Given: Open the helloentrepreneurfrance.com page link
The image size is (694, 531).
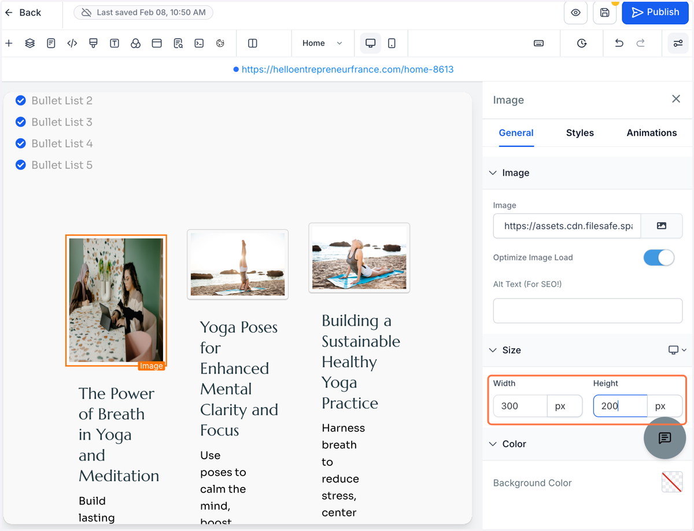Looking at the screenshot, I should (x=348, y=69).
